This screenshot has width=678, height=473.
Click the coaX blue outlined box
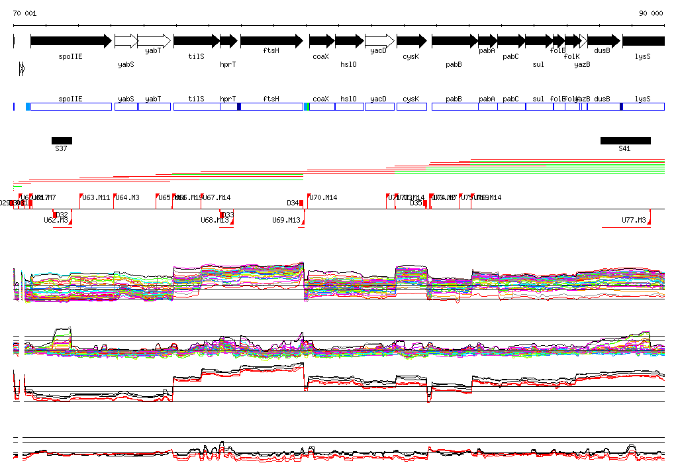[322, 107]
